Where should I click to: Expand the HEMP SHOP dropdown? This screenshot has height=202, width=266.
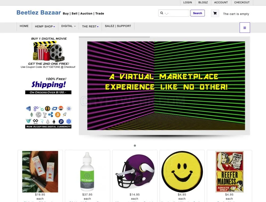(x=45, y=26)
